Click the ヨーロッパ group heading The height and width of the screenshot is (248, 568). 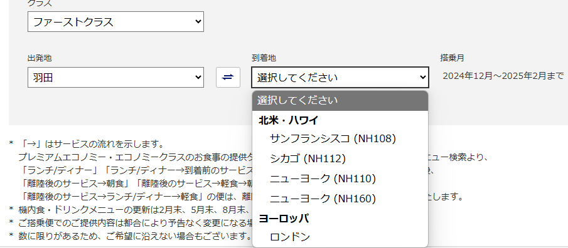(x=284, y=219)
